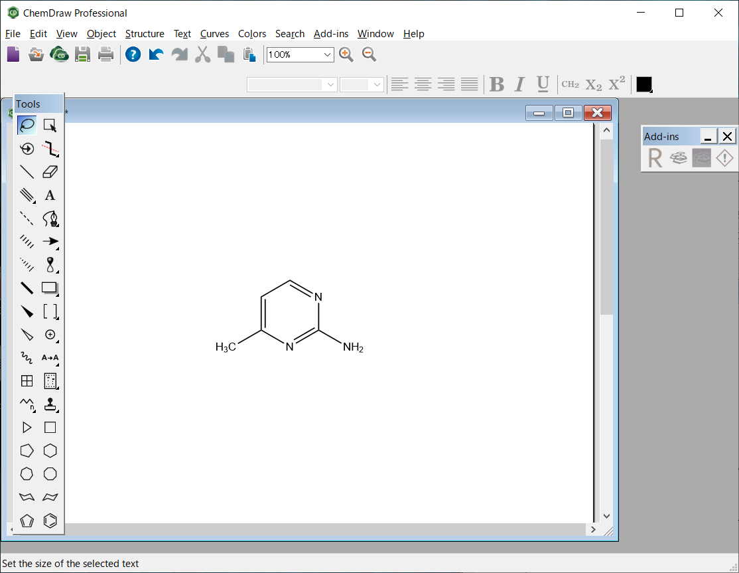Select the table tool

27,380
